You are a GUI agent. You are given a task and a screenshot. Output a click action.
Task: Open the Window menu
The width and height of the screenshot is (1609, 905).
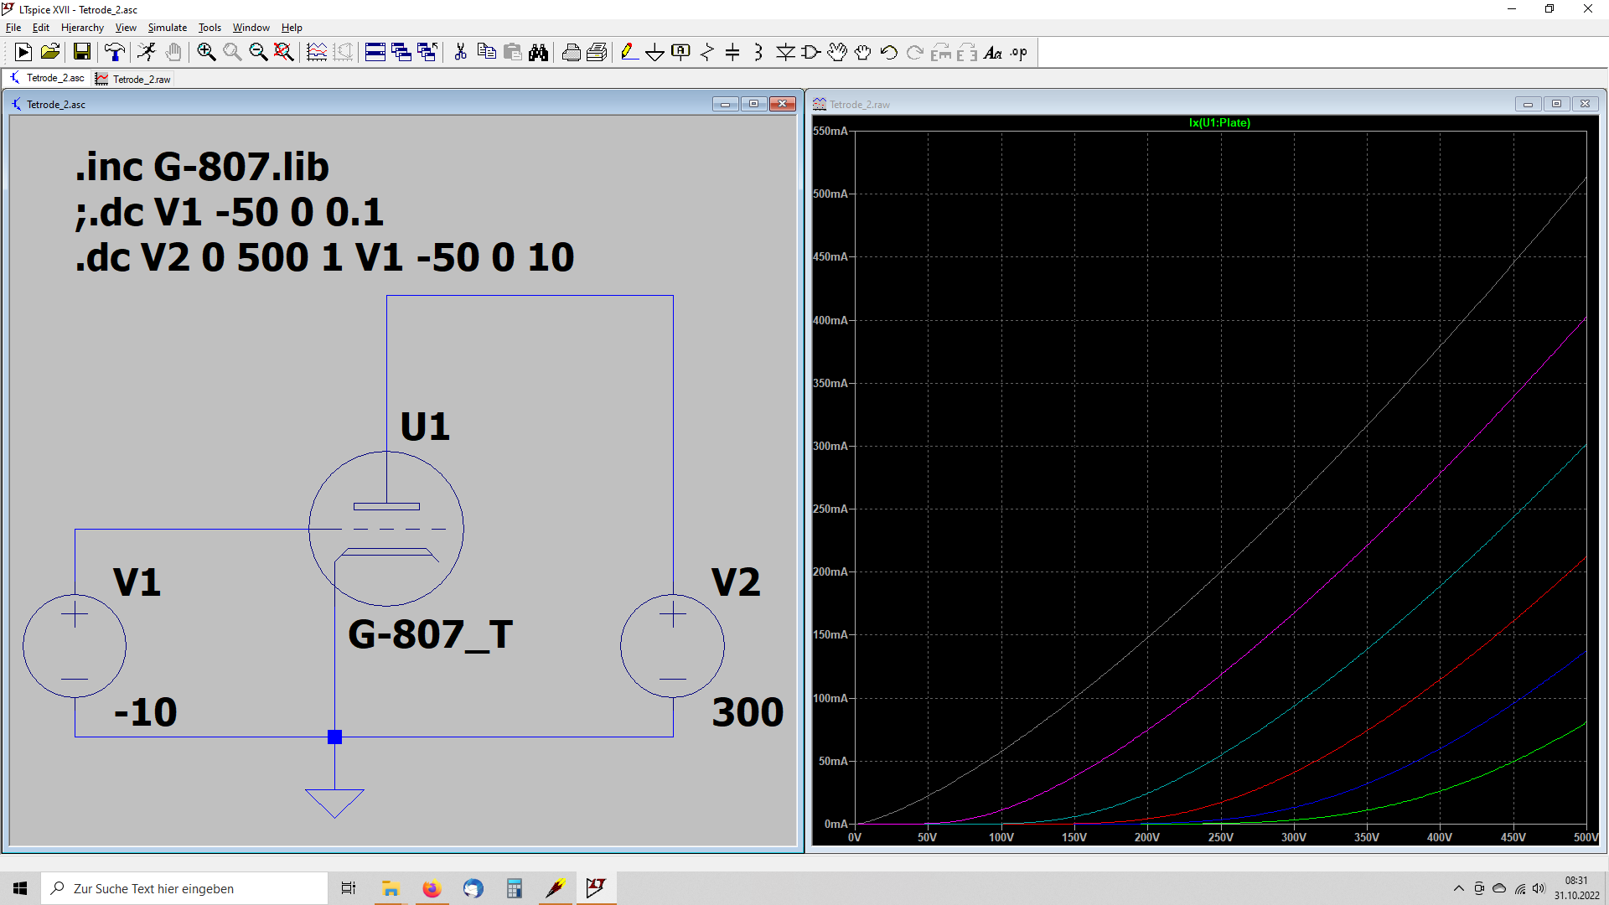pyautogui.click(x=251, y=28)
